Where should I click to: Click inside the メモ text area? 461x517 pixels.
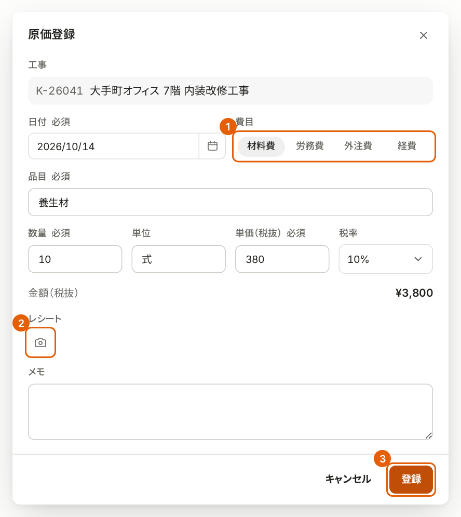pyautogui.click(x=230, y=412)
